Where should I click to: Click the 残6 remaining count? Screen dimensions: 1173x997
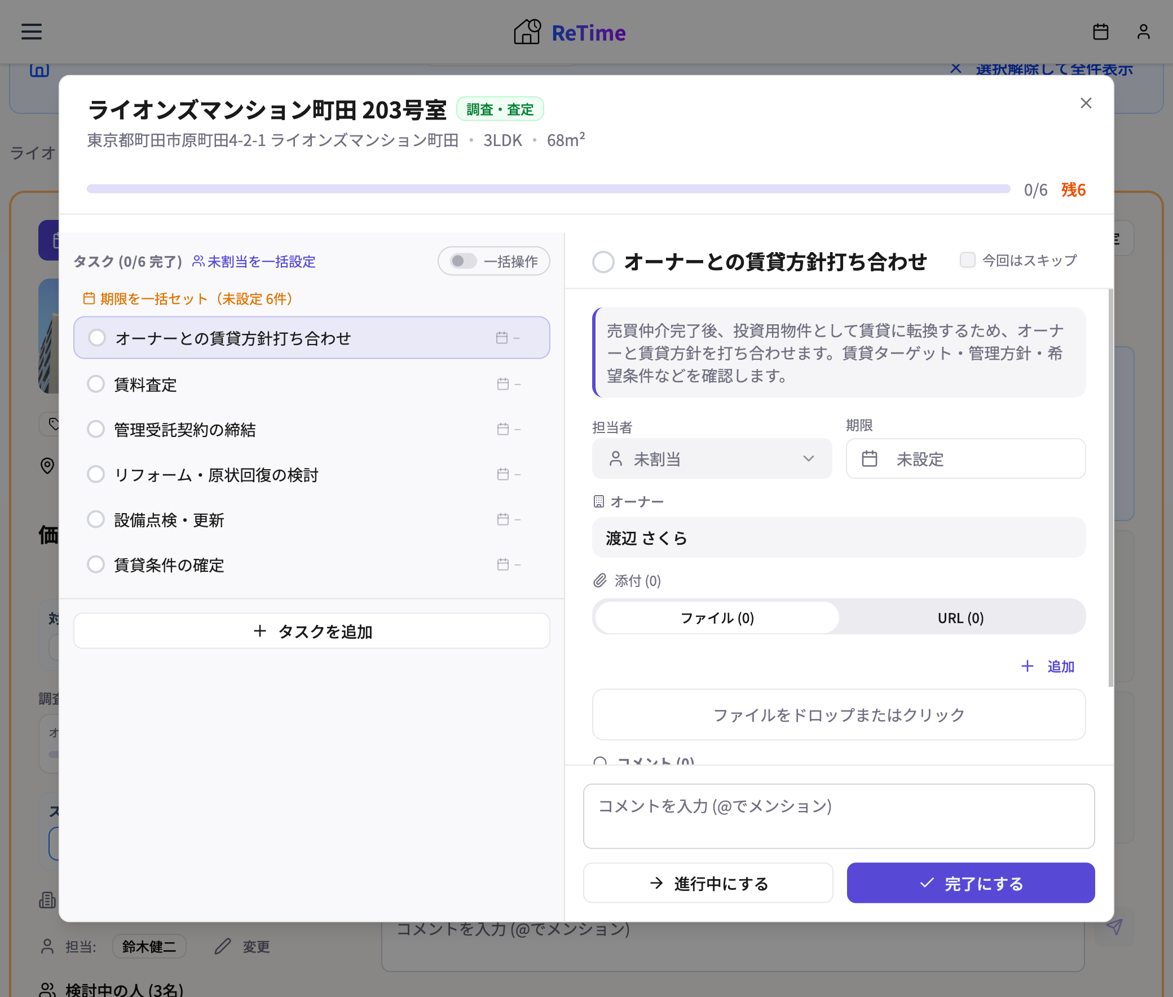(x=1073, y=189)
